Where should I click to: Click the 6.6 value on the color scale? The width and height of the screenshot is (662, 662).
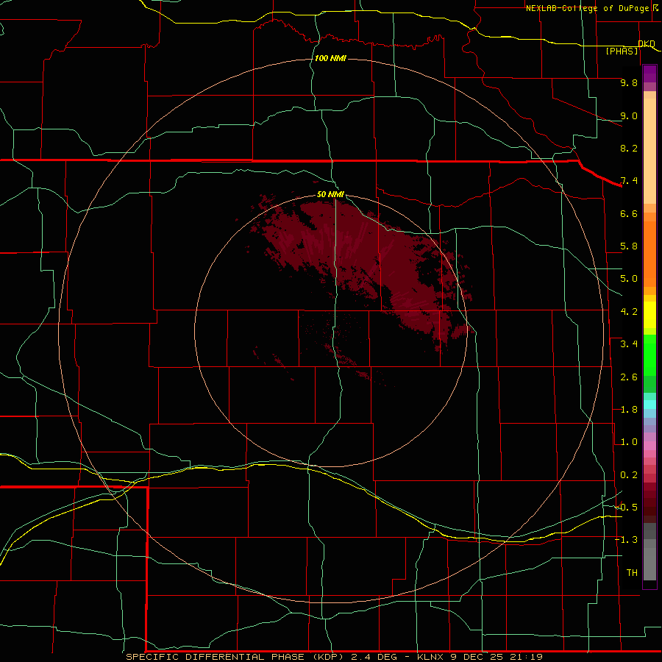coord(629,213)
